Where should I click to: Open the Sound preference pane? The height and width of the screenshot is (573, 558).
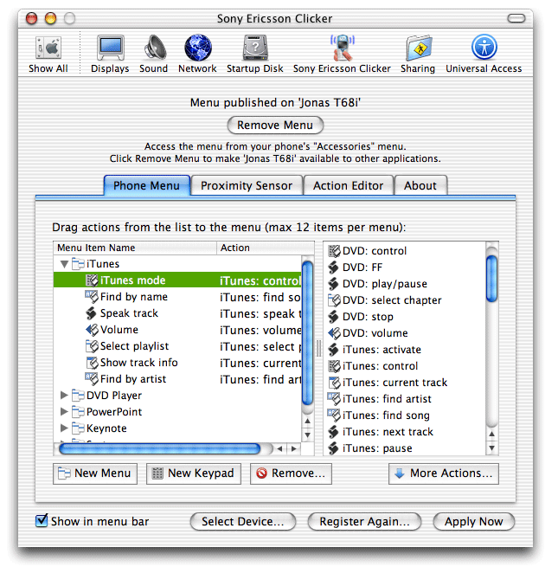click(x=154, y=54)
